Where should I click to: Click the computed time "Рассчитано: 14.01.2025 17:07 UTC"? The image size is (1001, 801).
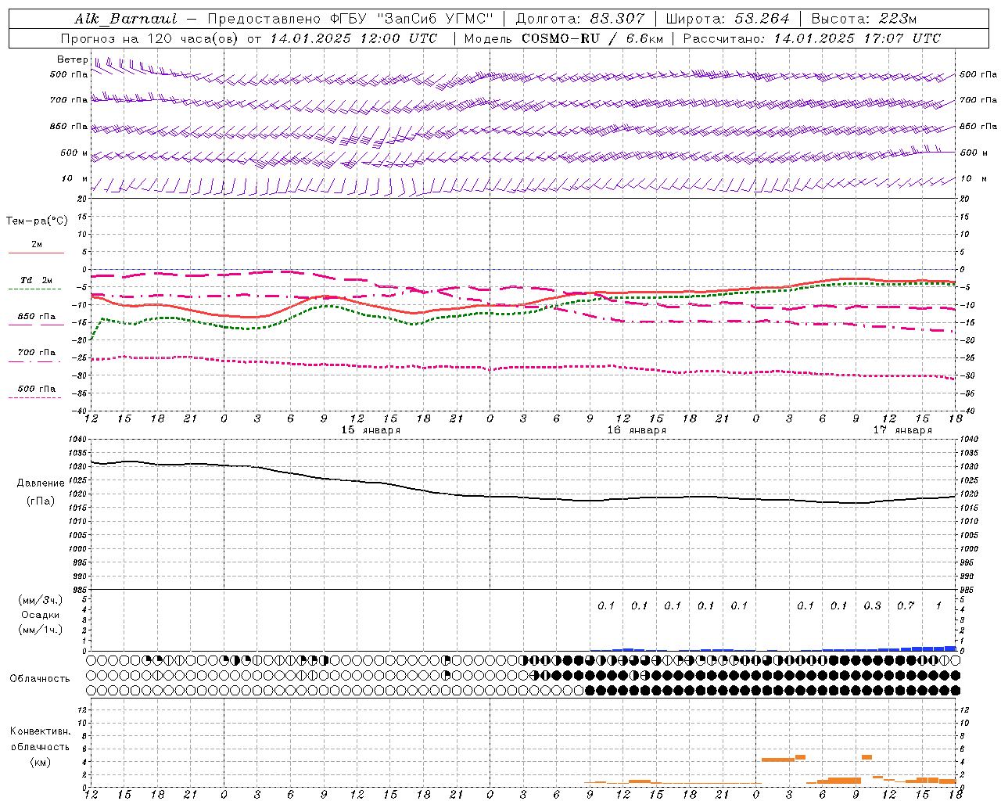coord(812,38)
